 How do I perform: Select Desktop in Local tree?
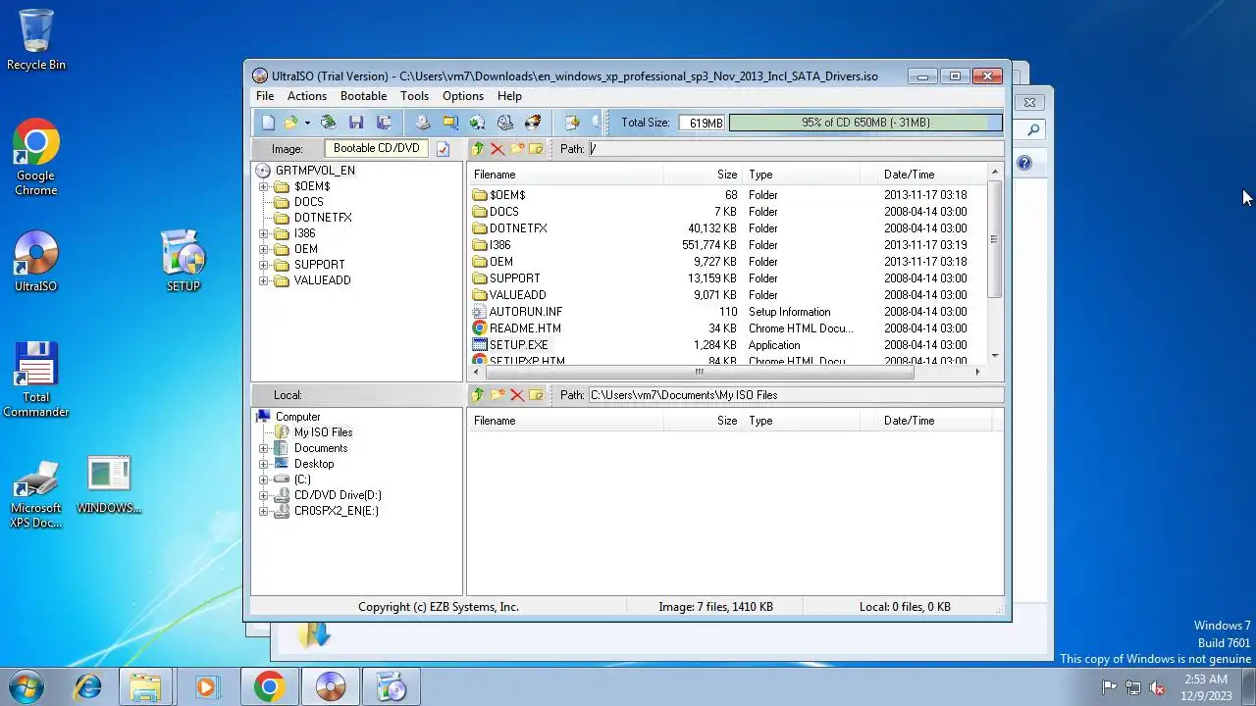[x=314, y=464]
